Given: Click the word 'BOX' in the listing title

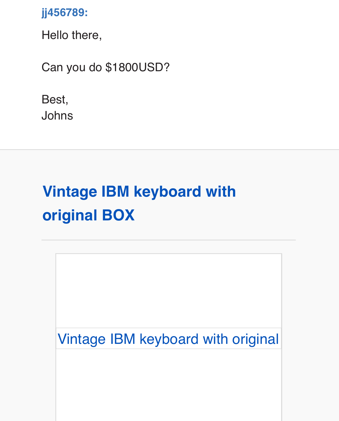Looking at the screenshot, I should pos(118,215).
